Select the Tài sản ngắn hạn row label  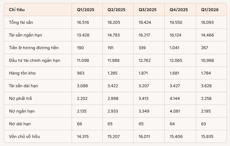(25, 35)
